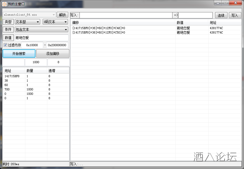Open the U码文本 encoding dropdown

pos(55,22)
